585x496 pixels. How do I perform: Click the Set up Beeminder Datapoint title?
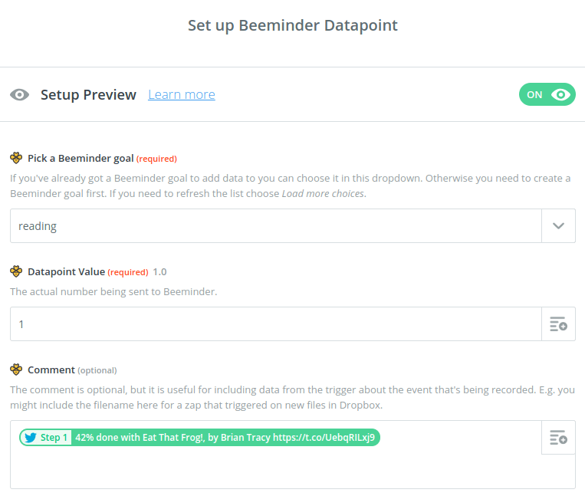click(293, 25)
